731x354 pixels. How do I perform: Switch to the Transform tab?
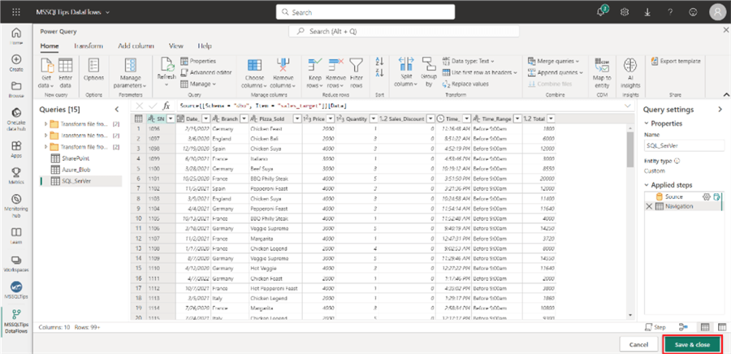(x=88, y=46)
